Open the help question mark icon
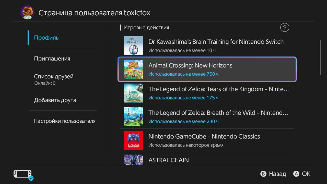 pos(285,27)
